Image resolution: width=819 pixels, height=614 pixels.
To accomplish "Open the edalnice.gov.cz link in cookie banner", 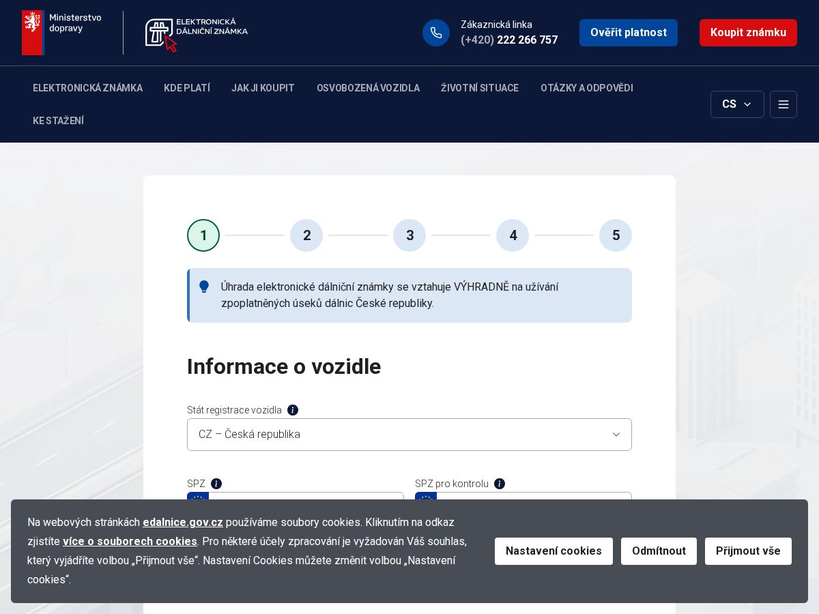I will pyautogui.click(x=183, y=523).
